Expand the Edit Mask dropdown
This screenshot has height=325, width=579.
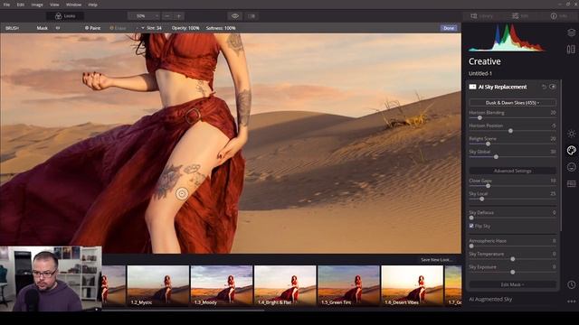point(512,284)
